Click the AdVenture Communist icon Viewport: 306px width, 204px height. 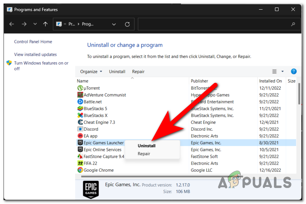(x=80, y=95)
